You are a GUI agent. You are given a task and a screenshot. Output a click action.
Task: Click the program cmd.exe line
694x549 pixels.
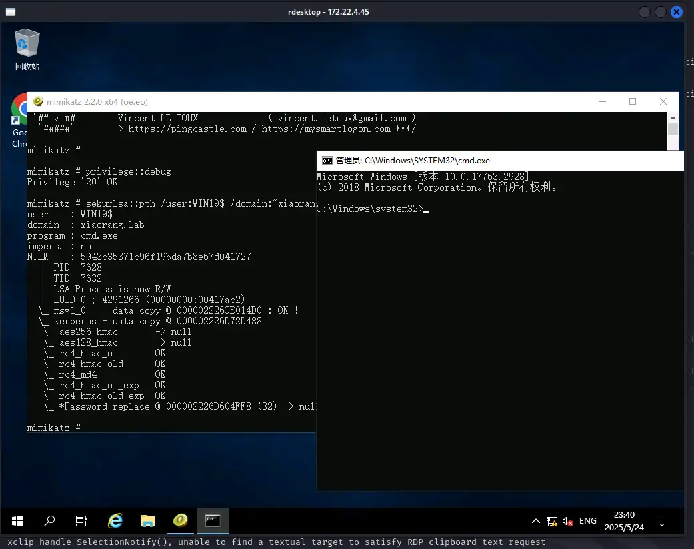coord(72,236)
